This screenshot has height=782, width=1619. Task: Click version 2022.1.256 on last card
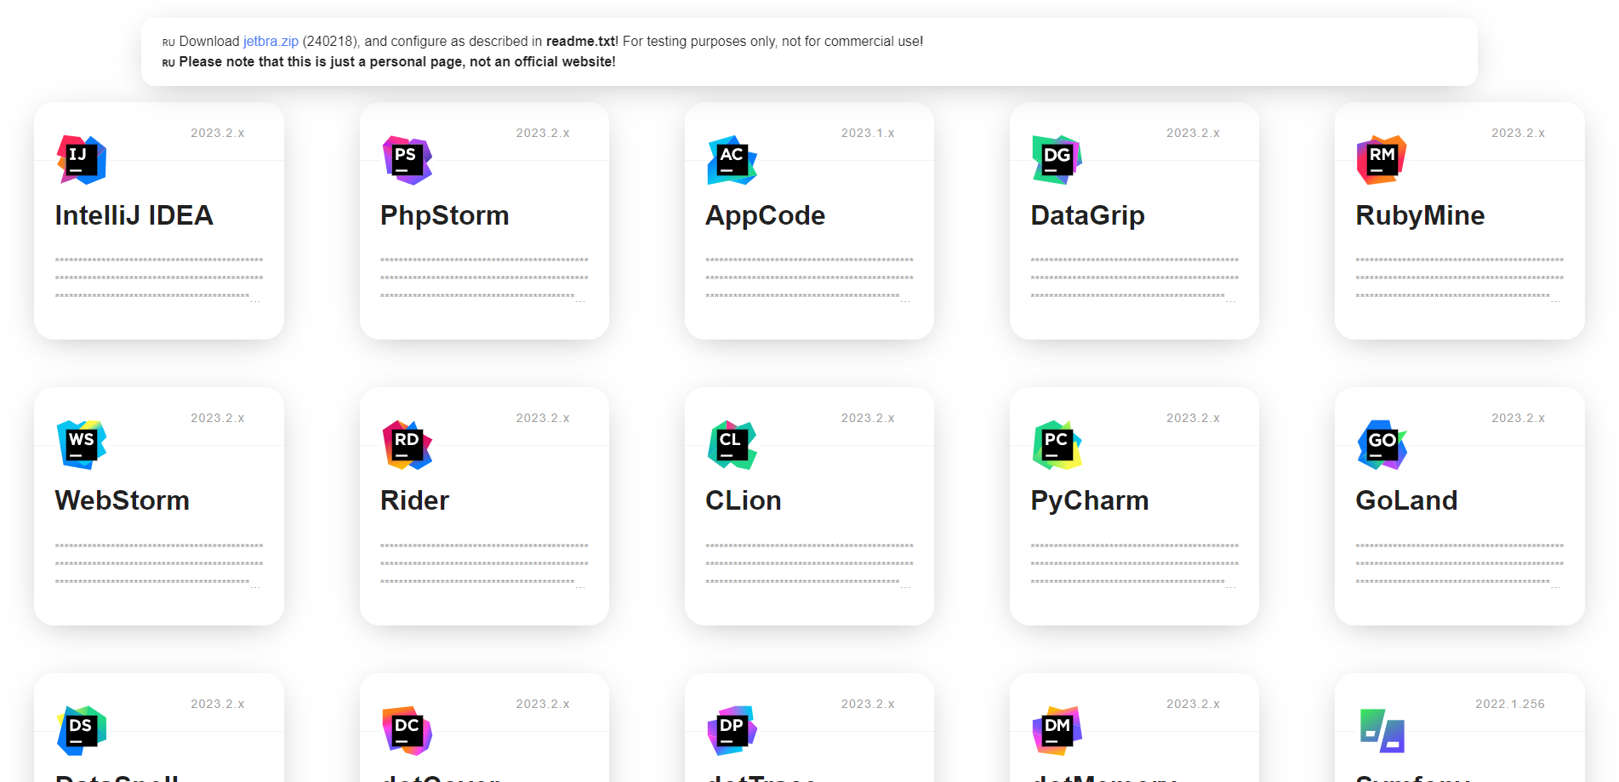(x=1510, y=704)
